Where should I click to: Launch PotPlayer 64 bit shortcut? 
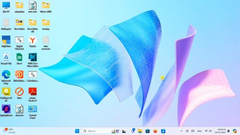(6, 94)
